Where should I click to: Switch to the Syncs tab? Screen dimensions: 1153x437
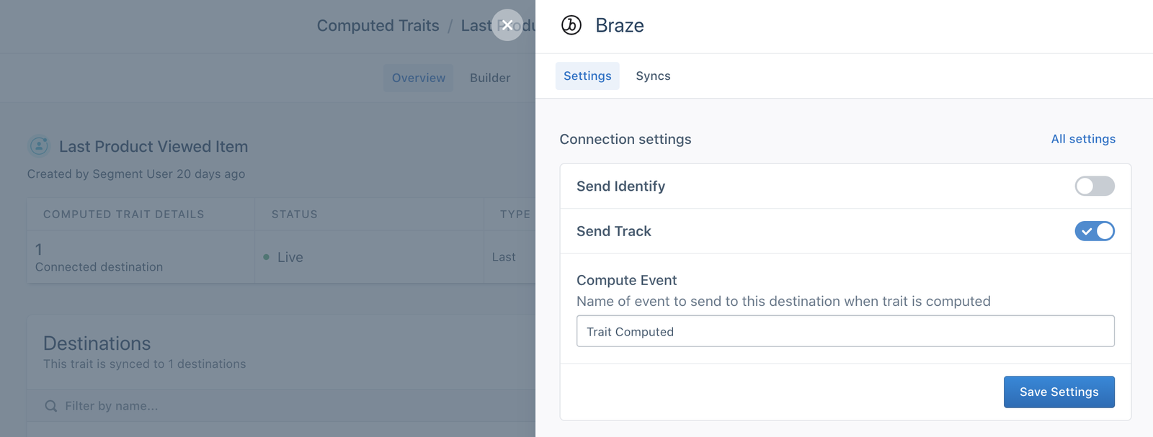click(x=652, y=76)
